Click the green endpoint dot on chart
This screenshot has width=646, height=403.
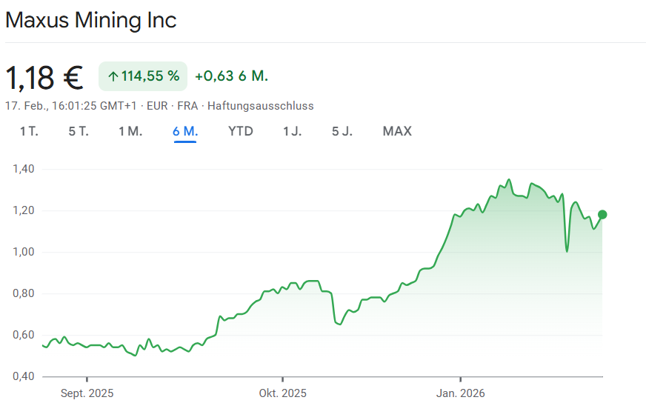coord(602,215)
